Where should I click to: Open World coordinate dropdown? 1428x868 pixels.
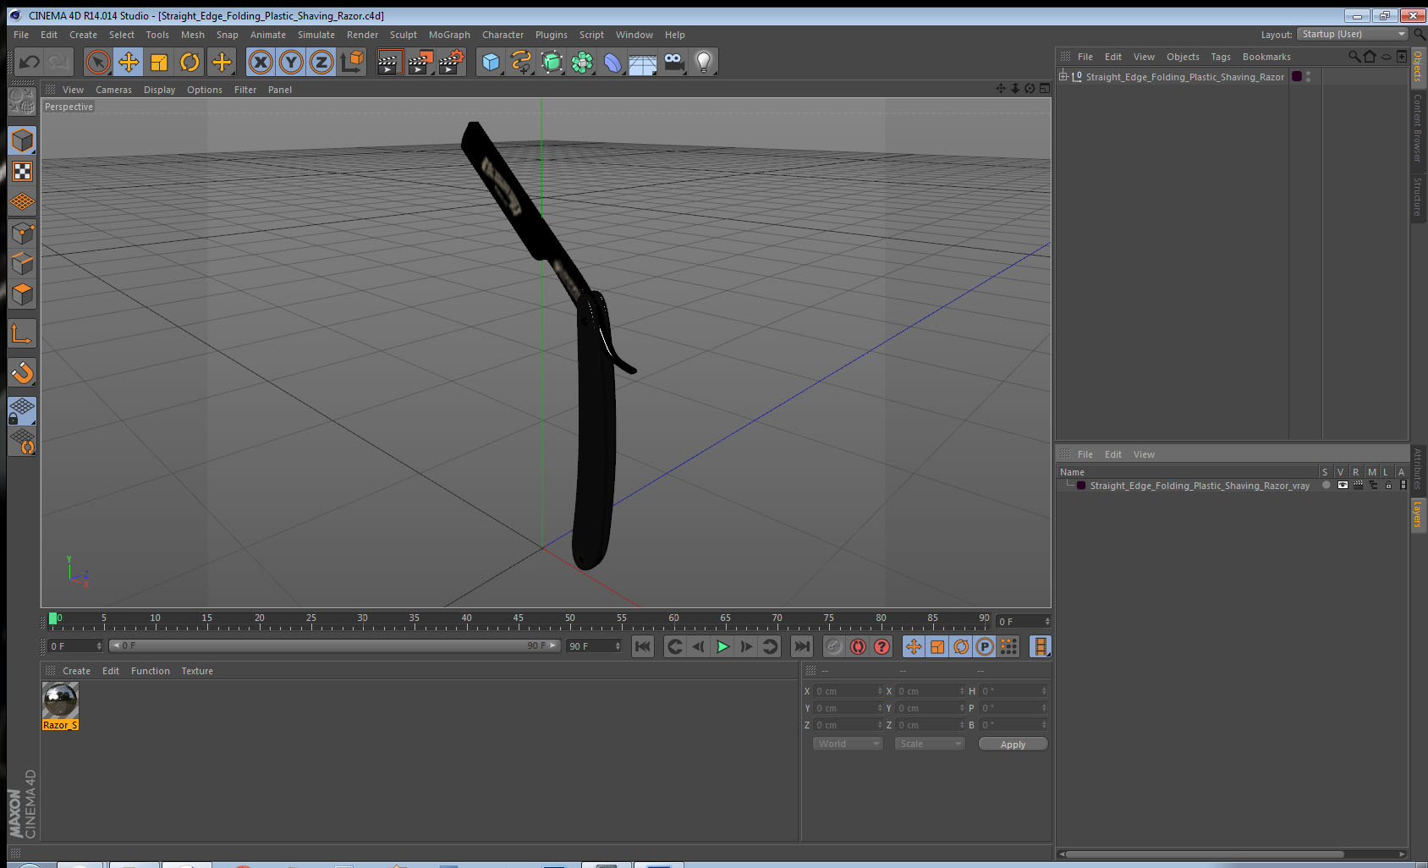848,744
